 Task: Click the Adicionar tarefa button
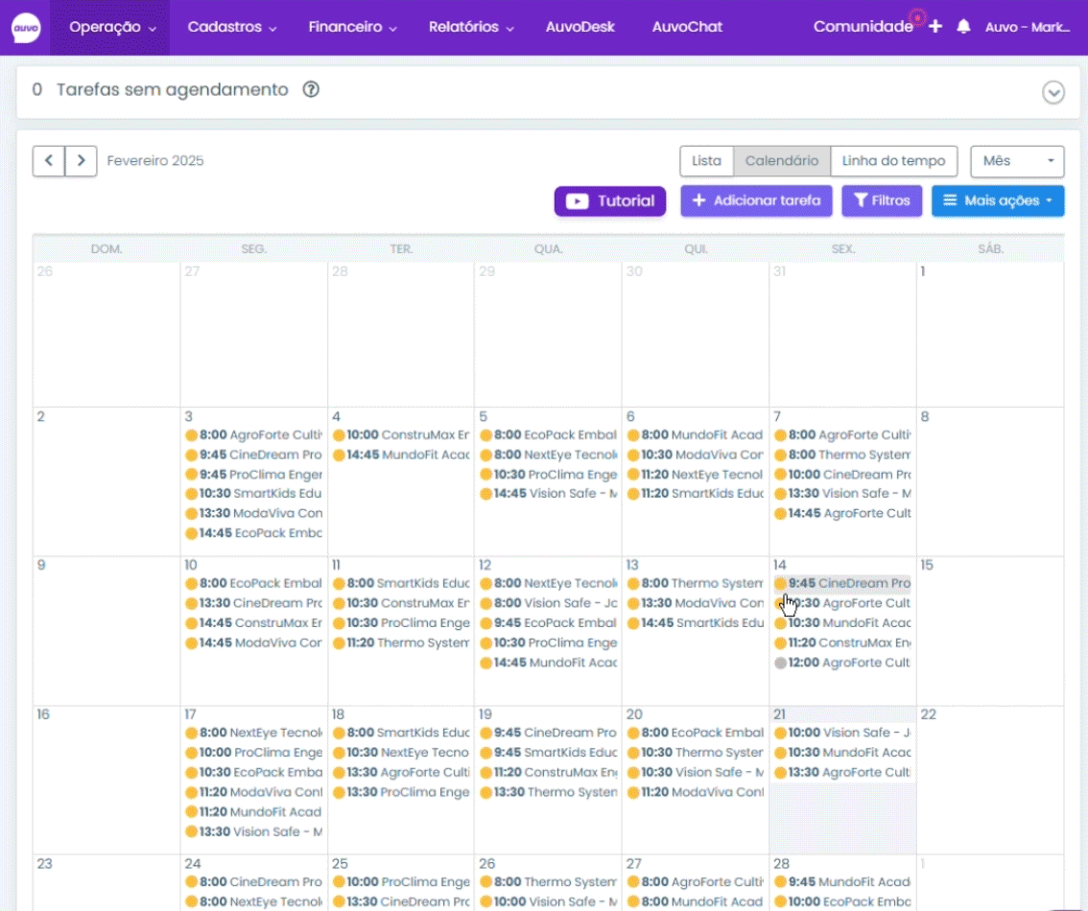tap(756, 201)
